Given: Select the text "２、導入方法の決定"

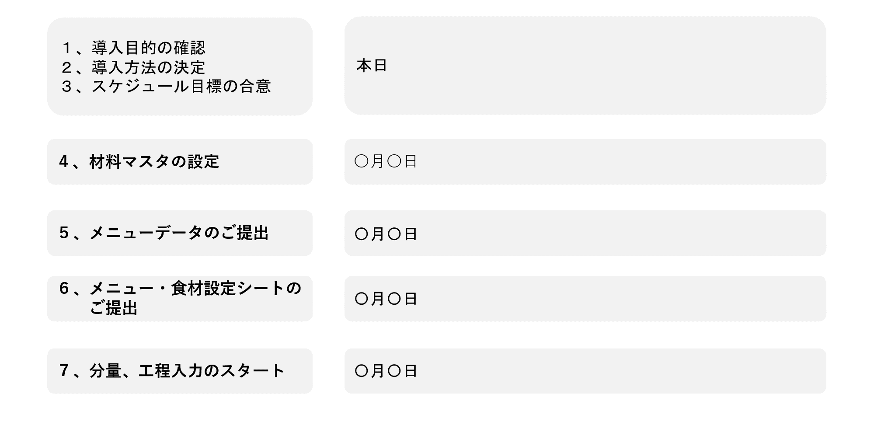Looking at the screenshot, I should [133, 67].
